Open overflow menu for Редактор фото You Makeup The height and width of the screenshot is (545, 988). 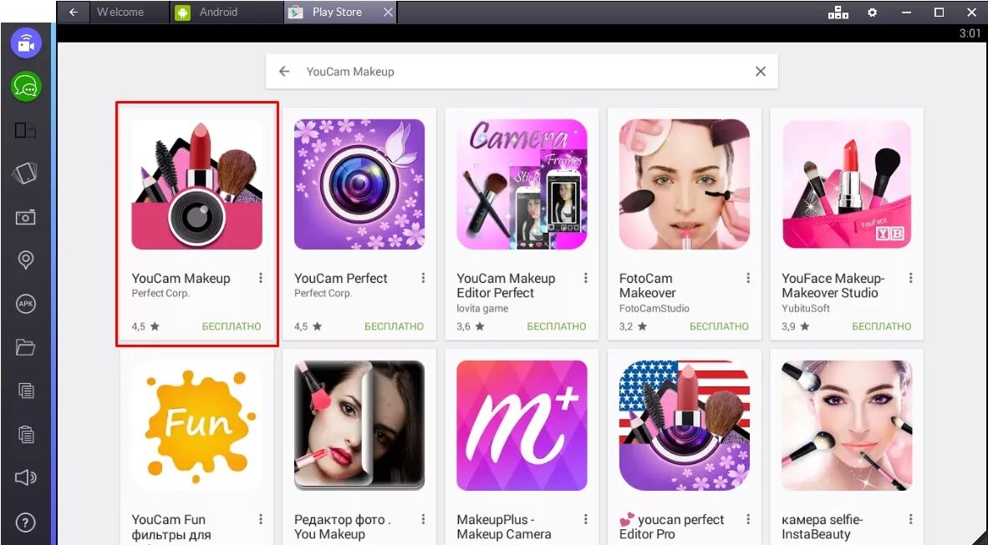pos(424,519)
